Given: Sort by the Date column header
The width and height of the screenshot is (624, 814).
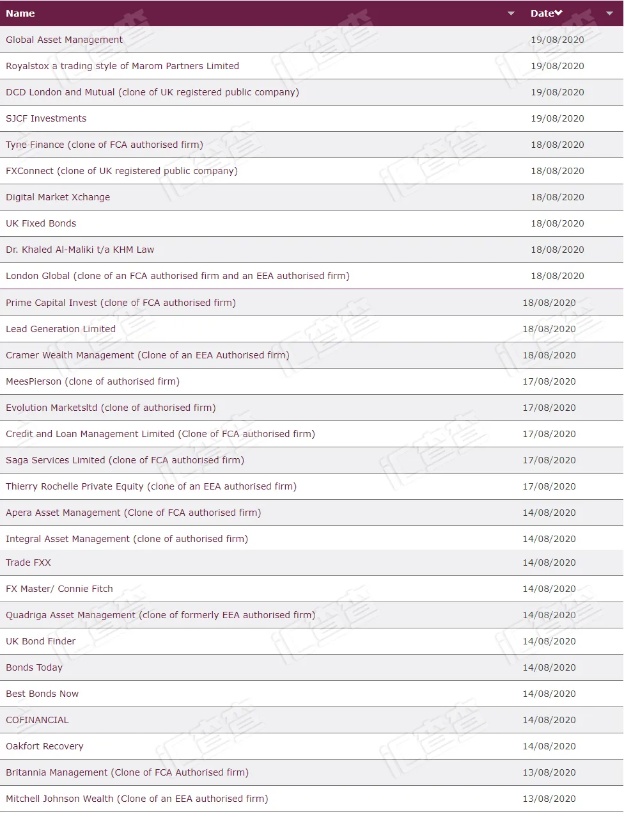Looking at the screenshot, I should tap(542, 13).
